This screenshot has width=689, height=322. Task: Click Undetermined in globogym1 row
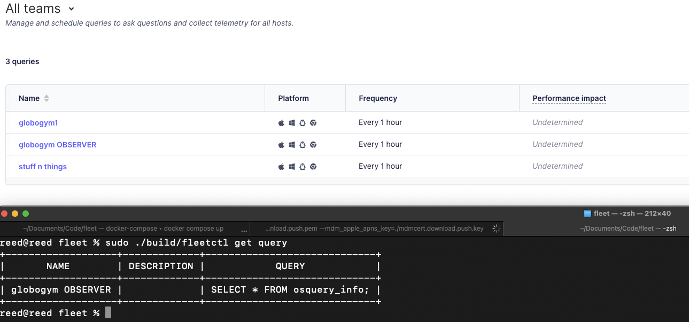coord(558,122)
